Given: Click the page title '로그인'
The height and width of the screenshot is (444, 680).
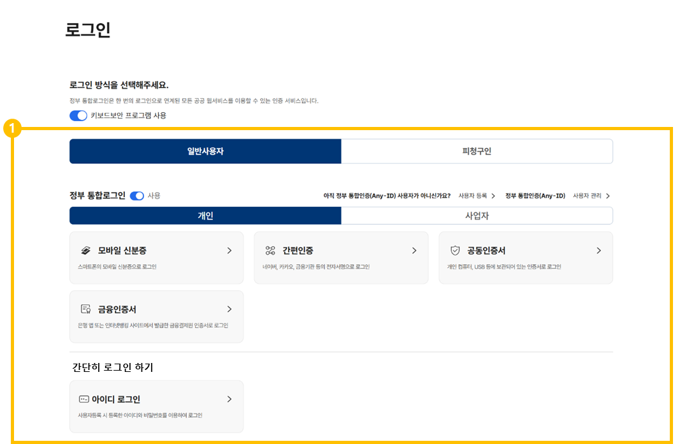Looking at the screenshot, I should coord(87,29).
